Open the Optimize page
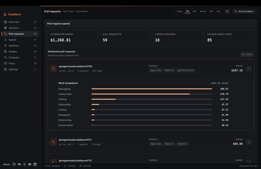The height and width of the screenshot is (169, 261). coord(20,45)
